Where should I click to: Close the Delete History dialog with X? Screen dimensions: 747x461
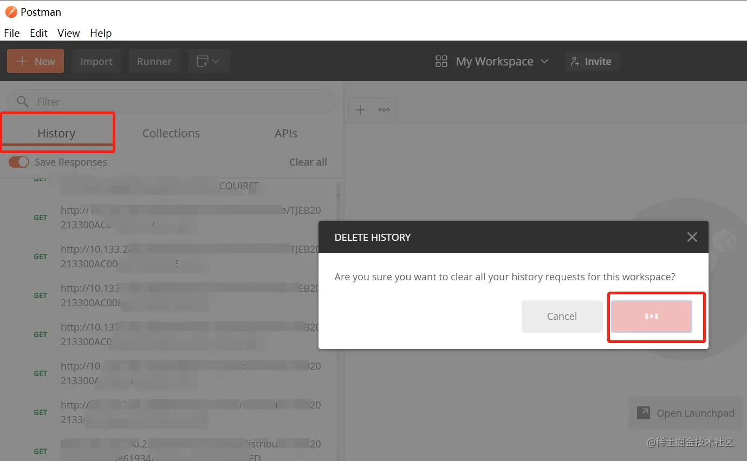coord(692,237)
